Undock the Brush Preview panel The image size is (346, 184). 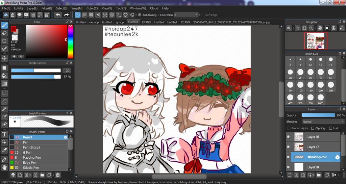click(67, 113)
